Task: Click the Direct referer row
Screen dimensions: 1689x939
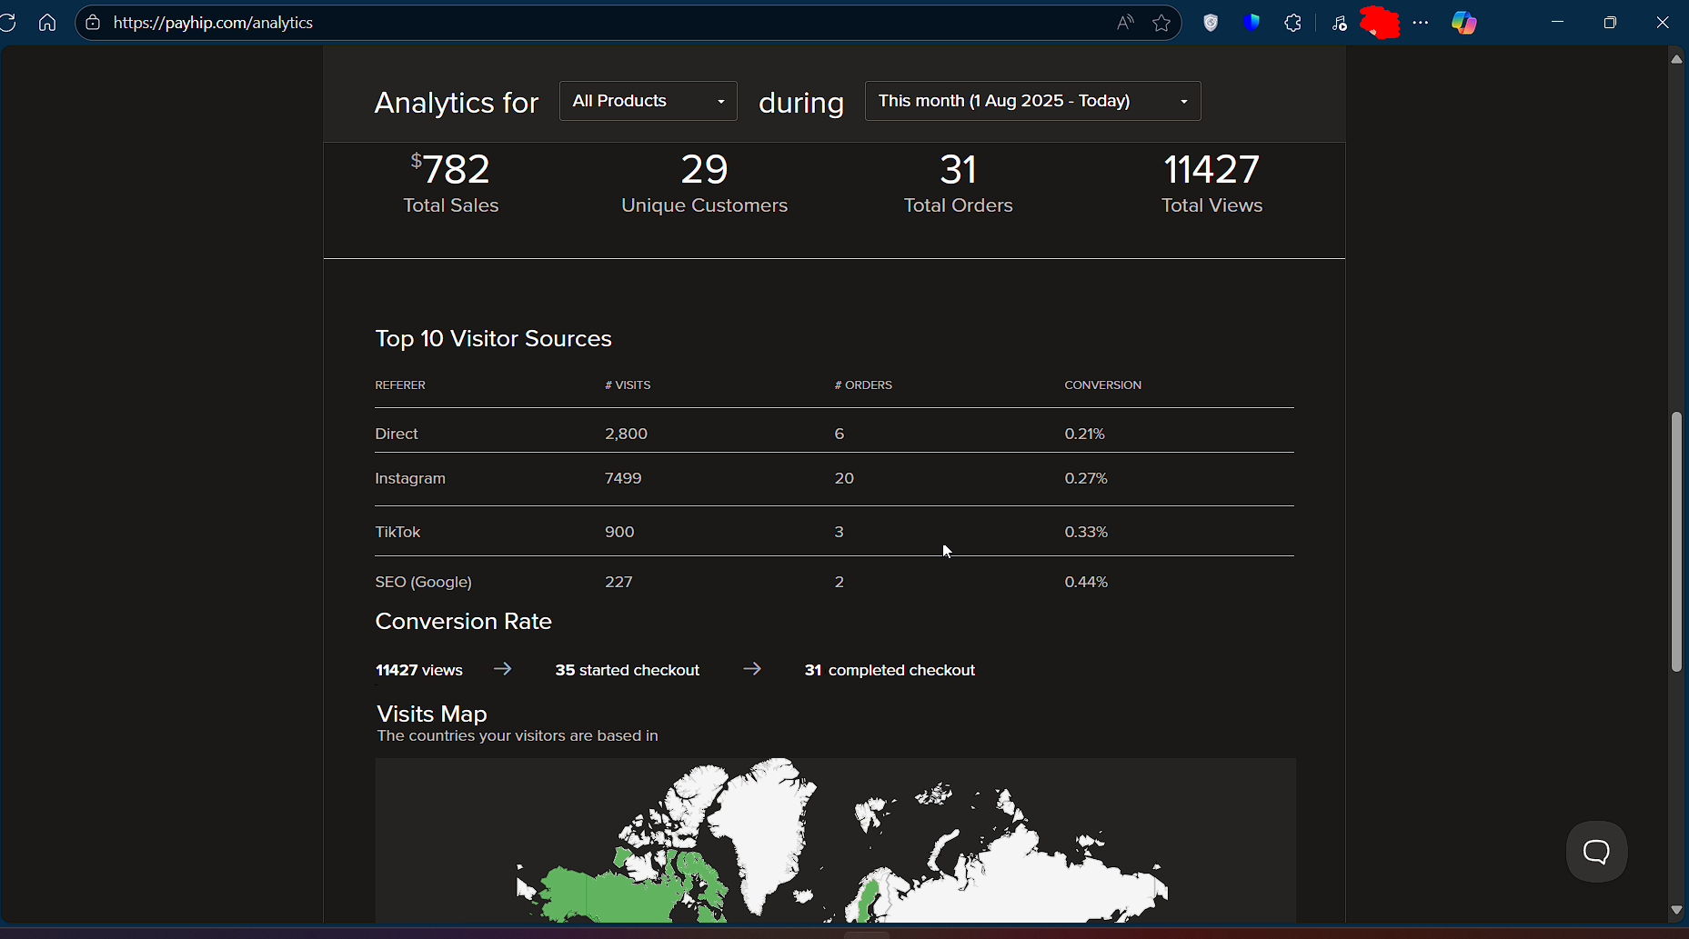Action: click(x=834, y=434)
